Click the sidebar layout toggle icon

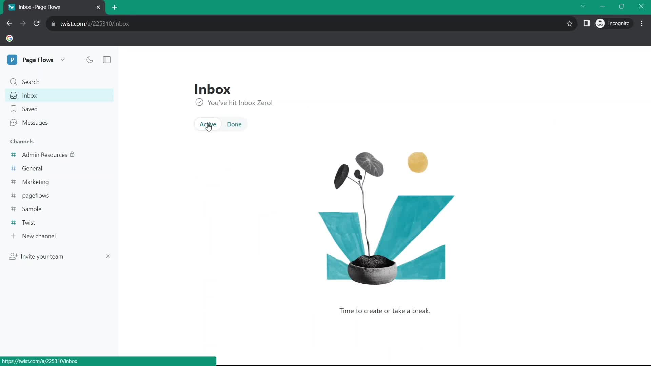tap(107, 60)
